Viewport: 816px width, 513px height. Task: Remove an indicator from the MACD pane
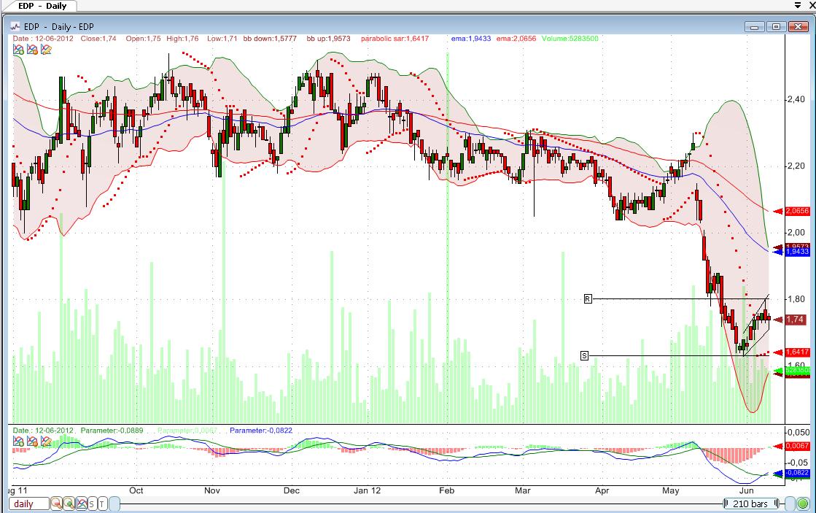[x=32, y=441]
